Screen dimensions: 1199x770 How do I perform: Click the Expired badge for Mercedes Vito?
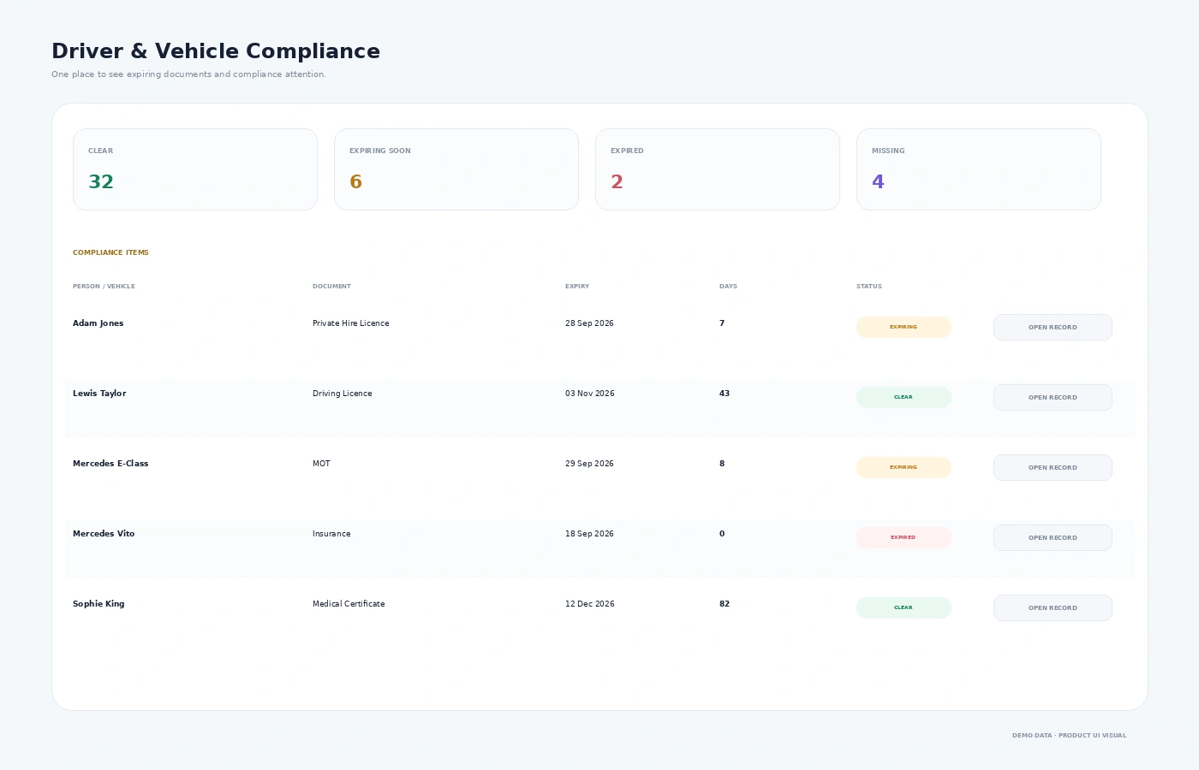(x=904, y=537)
